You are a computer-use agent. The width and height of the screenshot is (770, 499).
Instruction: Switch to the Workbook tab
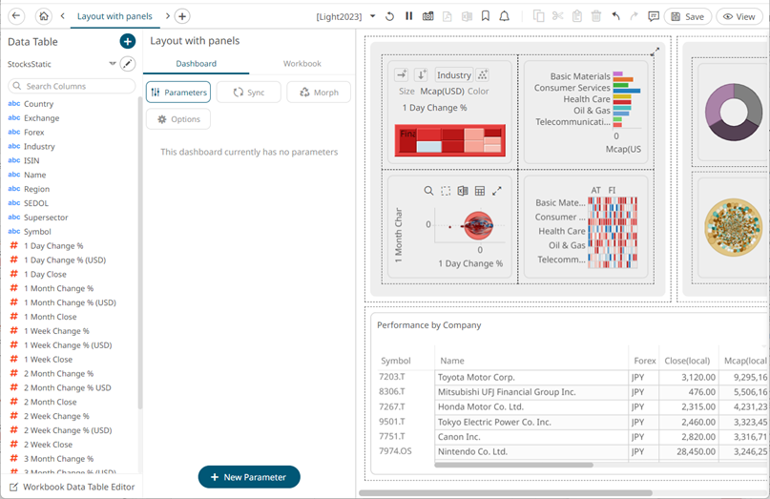click(x=302, y=64)
